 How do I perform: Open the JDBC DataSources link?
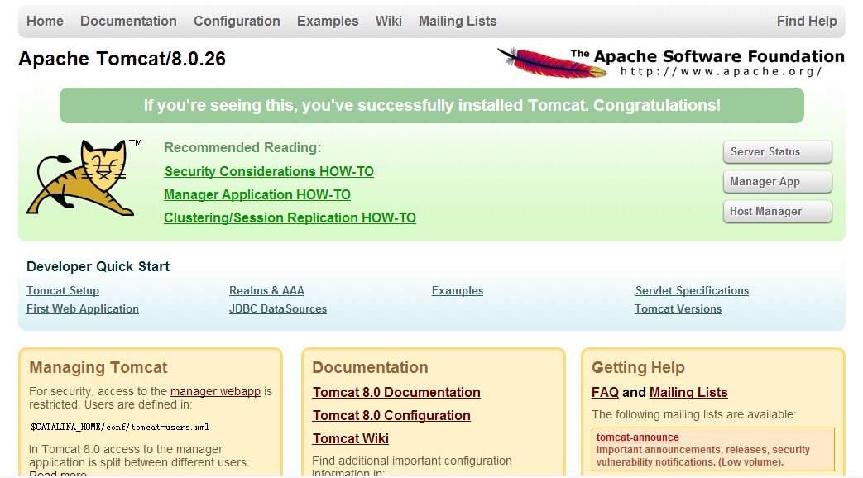click(x=278, y=308)
